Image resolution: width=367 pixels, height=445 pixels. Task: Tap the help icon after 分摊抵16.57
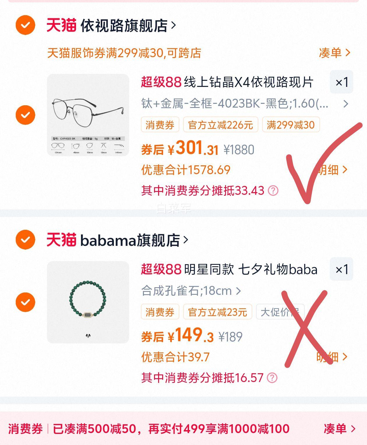(272, 378)
